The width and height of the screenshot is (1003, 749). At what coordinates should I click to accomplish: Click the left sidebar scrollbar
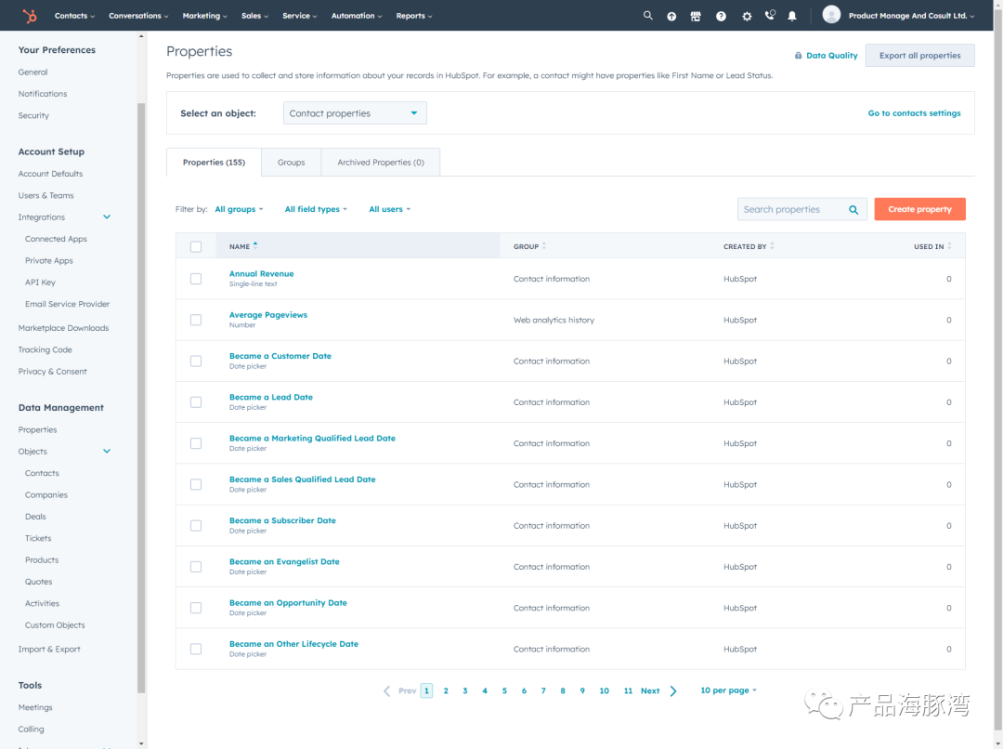pyautogui.click(x=141, y=397)
